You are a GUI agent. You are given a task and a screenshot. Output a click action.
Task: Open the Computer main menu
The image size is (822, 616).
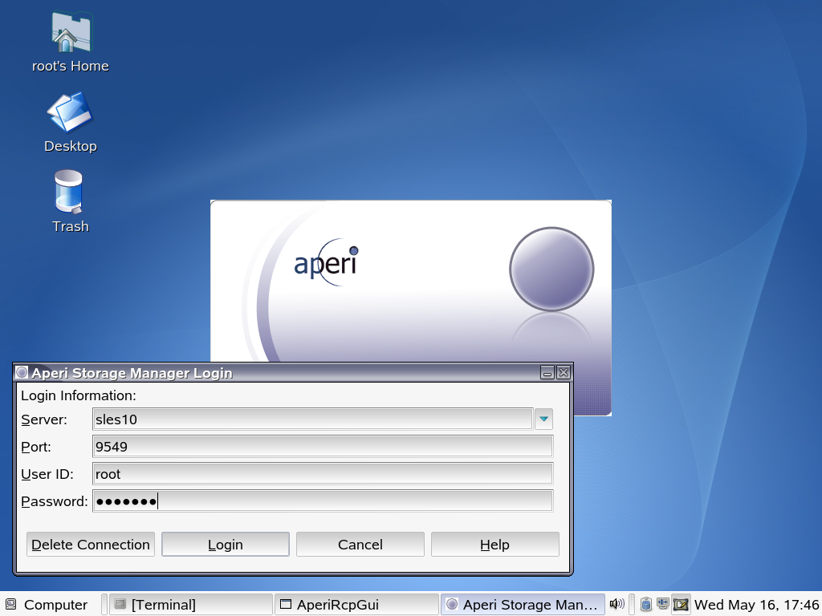coord(47,605)
